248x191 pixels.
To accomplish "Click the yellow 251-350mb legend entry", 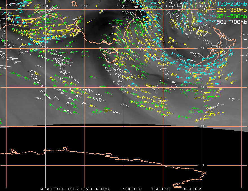I will click(x=232, y=10).
